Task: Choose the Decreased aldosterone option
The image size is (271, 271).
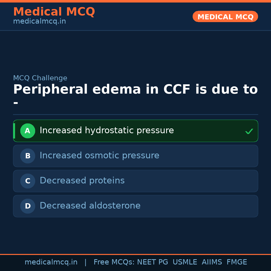Action: [90, 206]
